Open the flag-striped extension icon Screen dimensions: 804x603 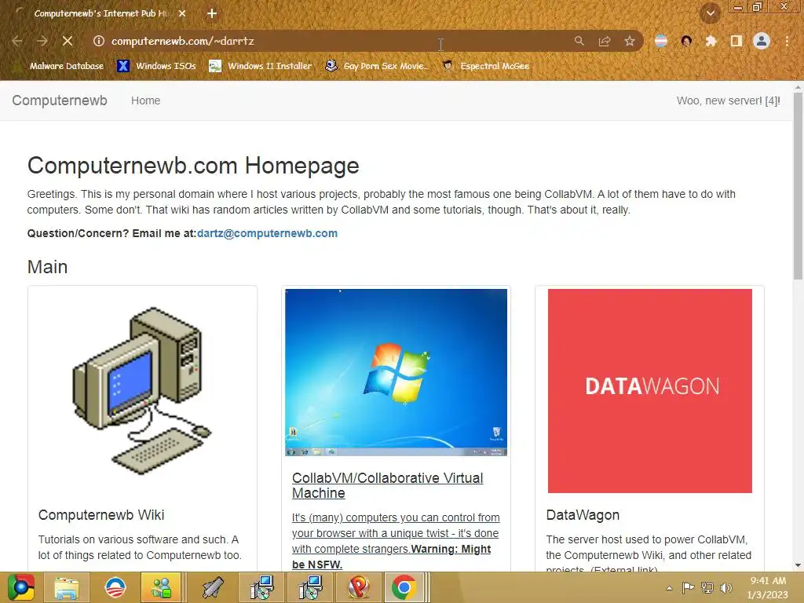click(661, 41)
